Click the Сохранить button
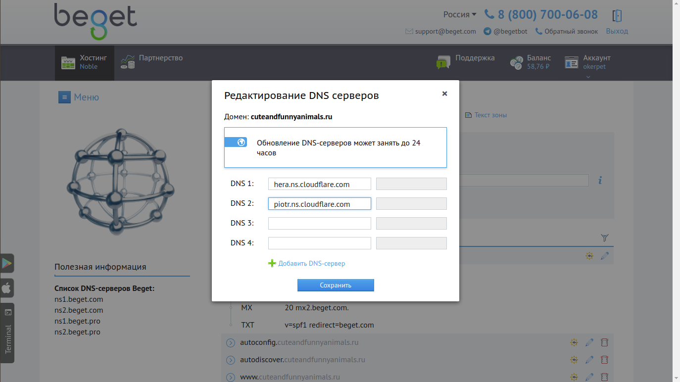The height and width of the screenshot is (382, 680). point(336,285)
